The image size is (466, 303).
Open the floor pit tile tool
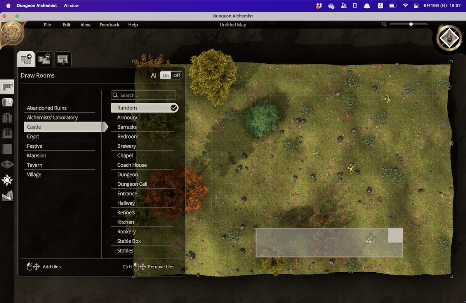[x=7, y=165]
